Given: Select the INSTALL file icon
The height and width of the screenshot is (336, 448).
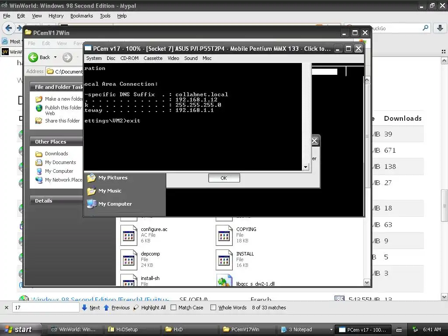Looking at the screenshot, I should coord(224,260).
